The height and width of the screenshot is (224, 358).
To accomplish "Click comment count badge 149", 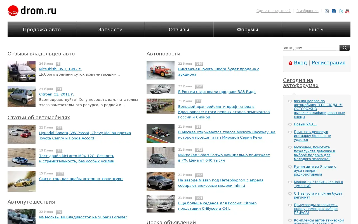I will [199, 64].
